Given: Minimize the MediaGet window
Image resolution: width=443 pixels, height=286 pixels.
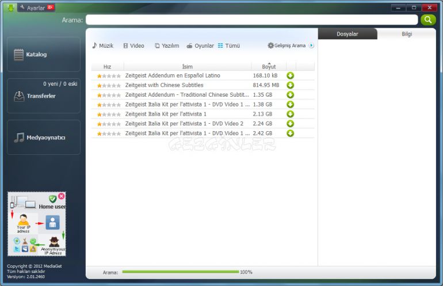Looking at the screenshot, I should pyautogui.click(x=398, y=7).
